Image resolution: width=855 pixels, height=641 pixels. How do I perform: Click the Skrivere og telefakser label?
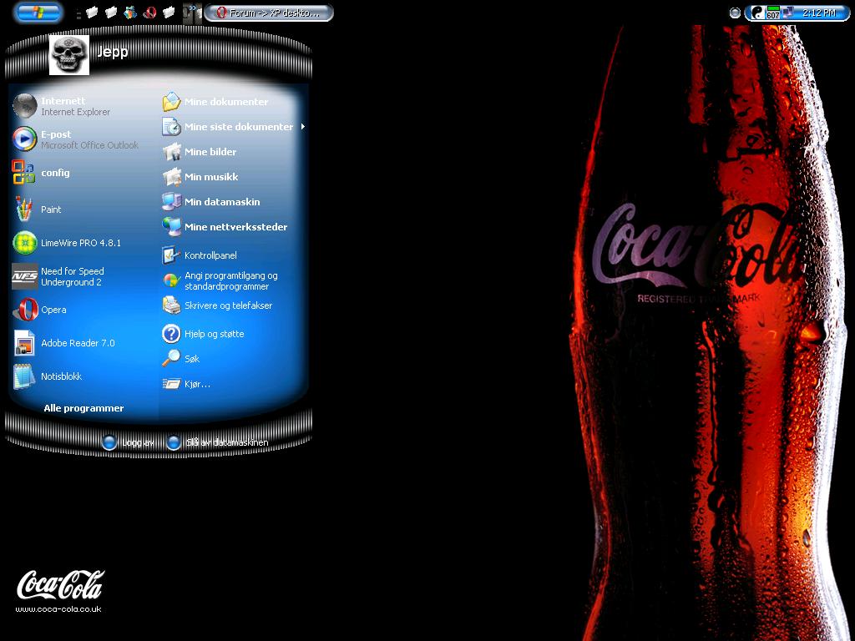[228, 305]
